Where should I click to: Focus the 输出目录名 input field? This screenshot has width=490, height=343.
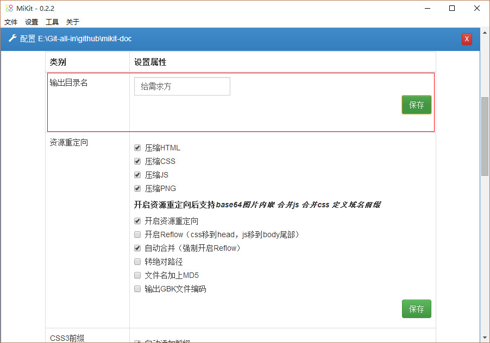pos(182,86)
